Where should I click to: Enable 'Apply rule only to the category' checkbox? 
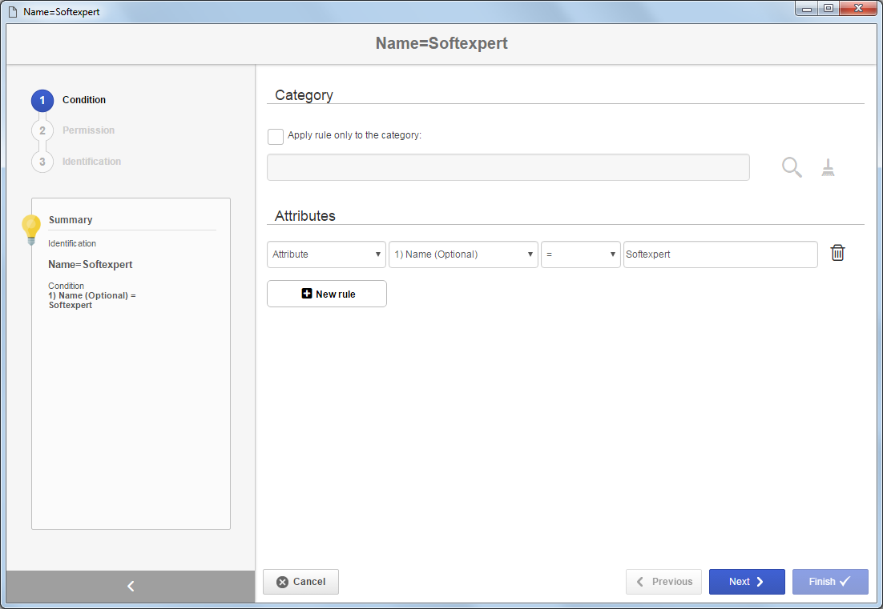click(x=276, y=137)
